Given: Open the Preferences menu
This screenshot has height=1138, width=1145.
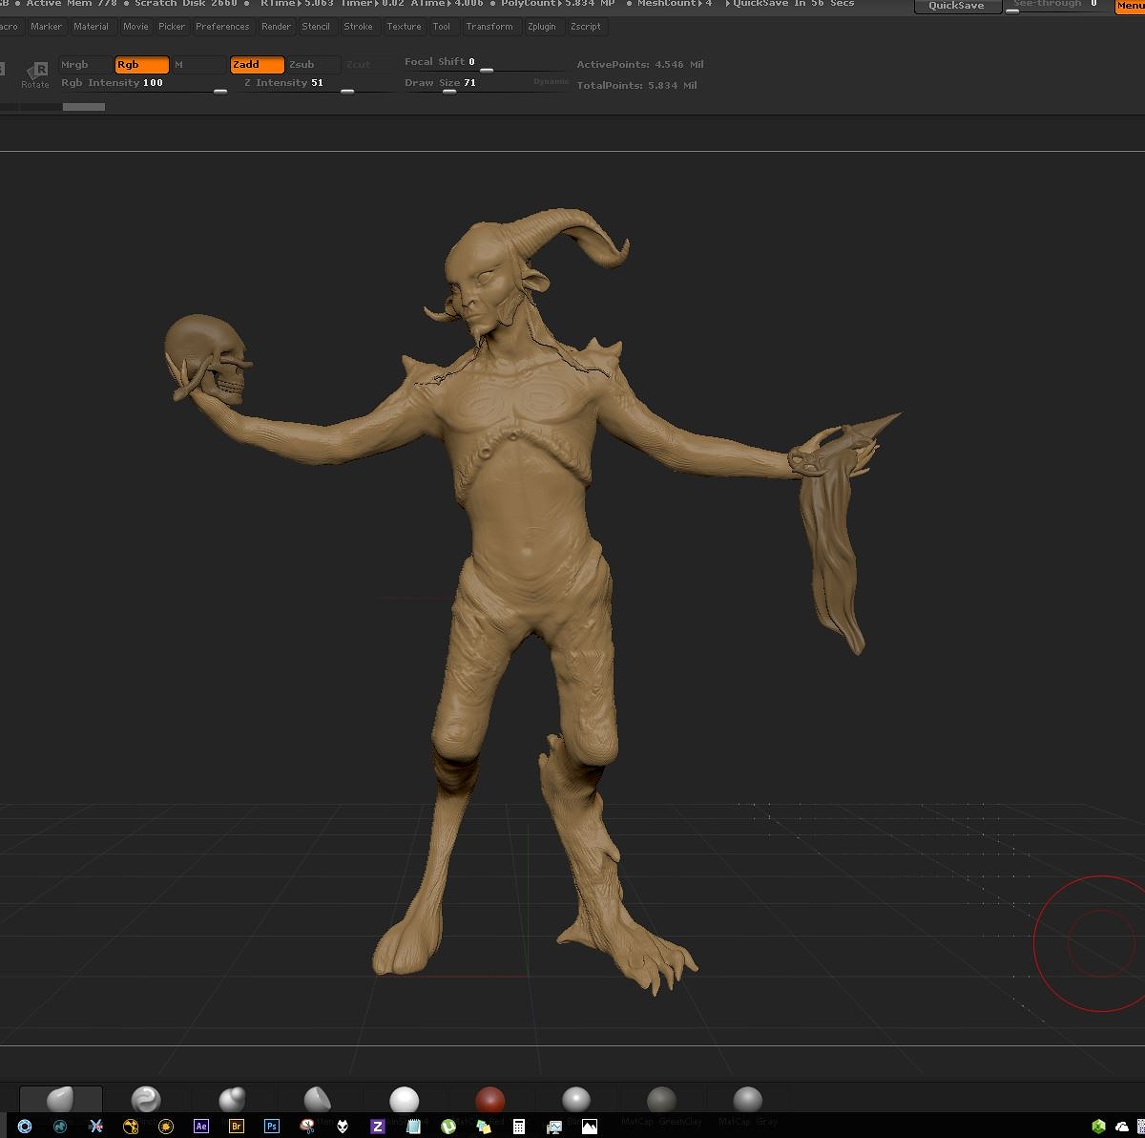Looking at the screenshot, I should point(222,27).
